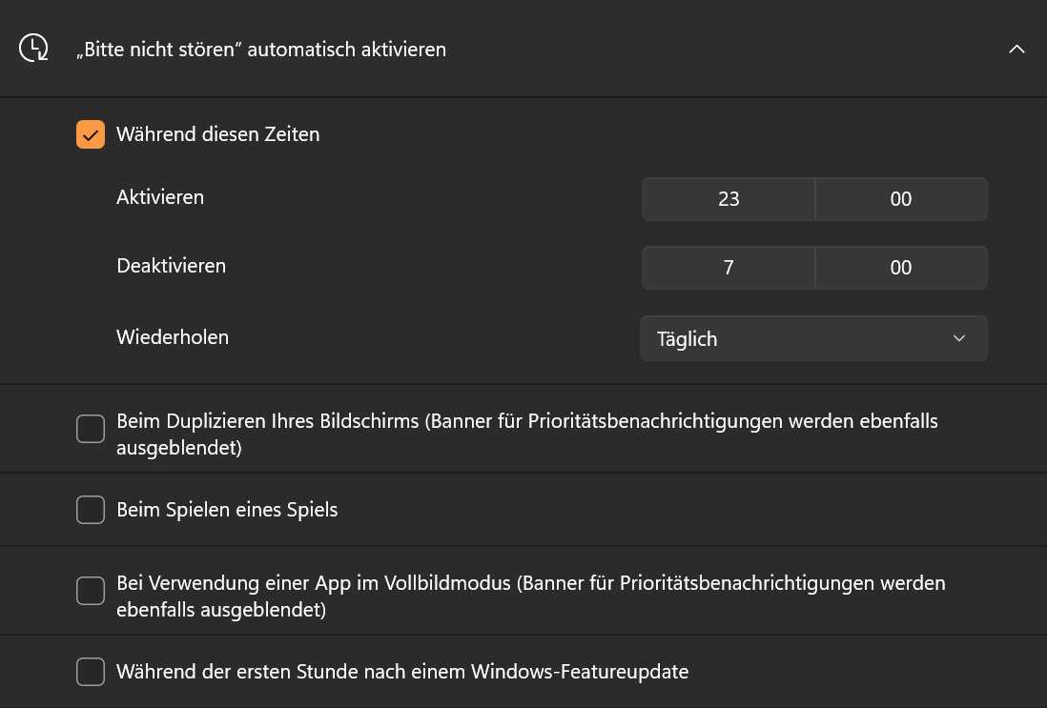Click the chevron icon on the Täglich selector
This screenshot has width=1047, height=708.
tap(958, 338)
